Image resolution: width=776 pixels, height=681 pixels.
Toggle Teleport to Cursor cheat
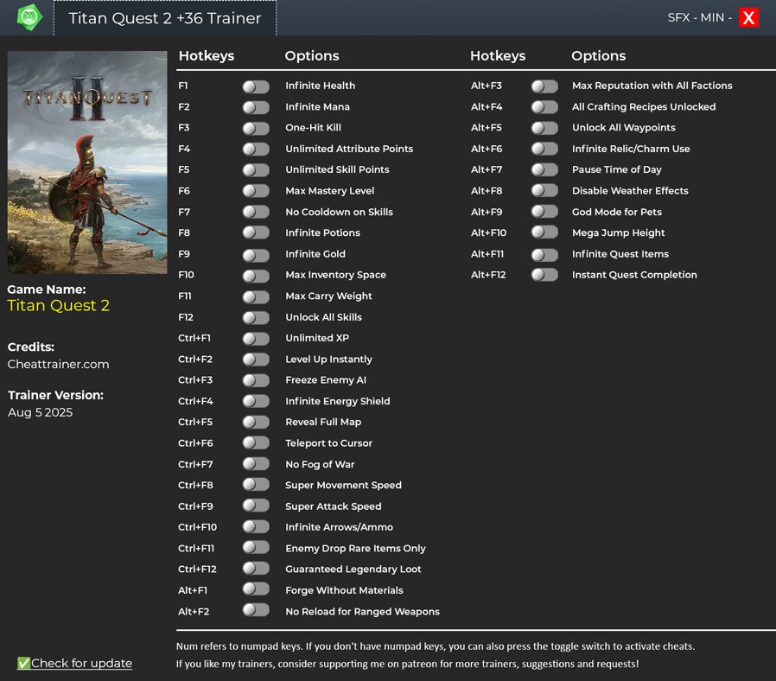tap(256, 443)
